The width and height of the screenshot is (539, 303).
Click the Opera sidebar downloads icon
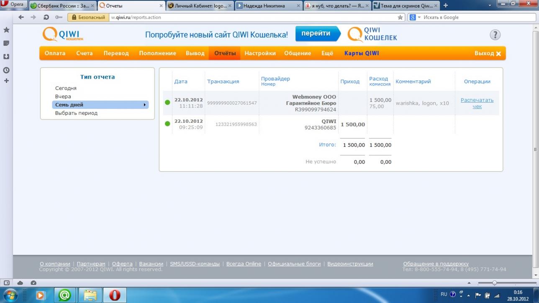coord(6,56)
